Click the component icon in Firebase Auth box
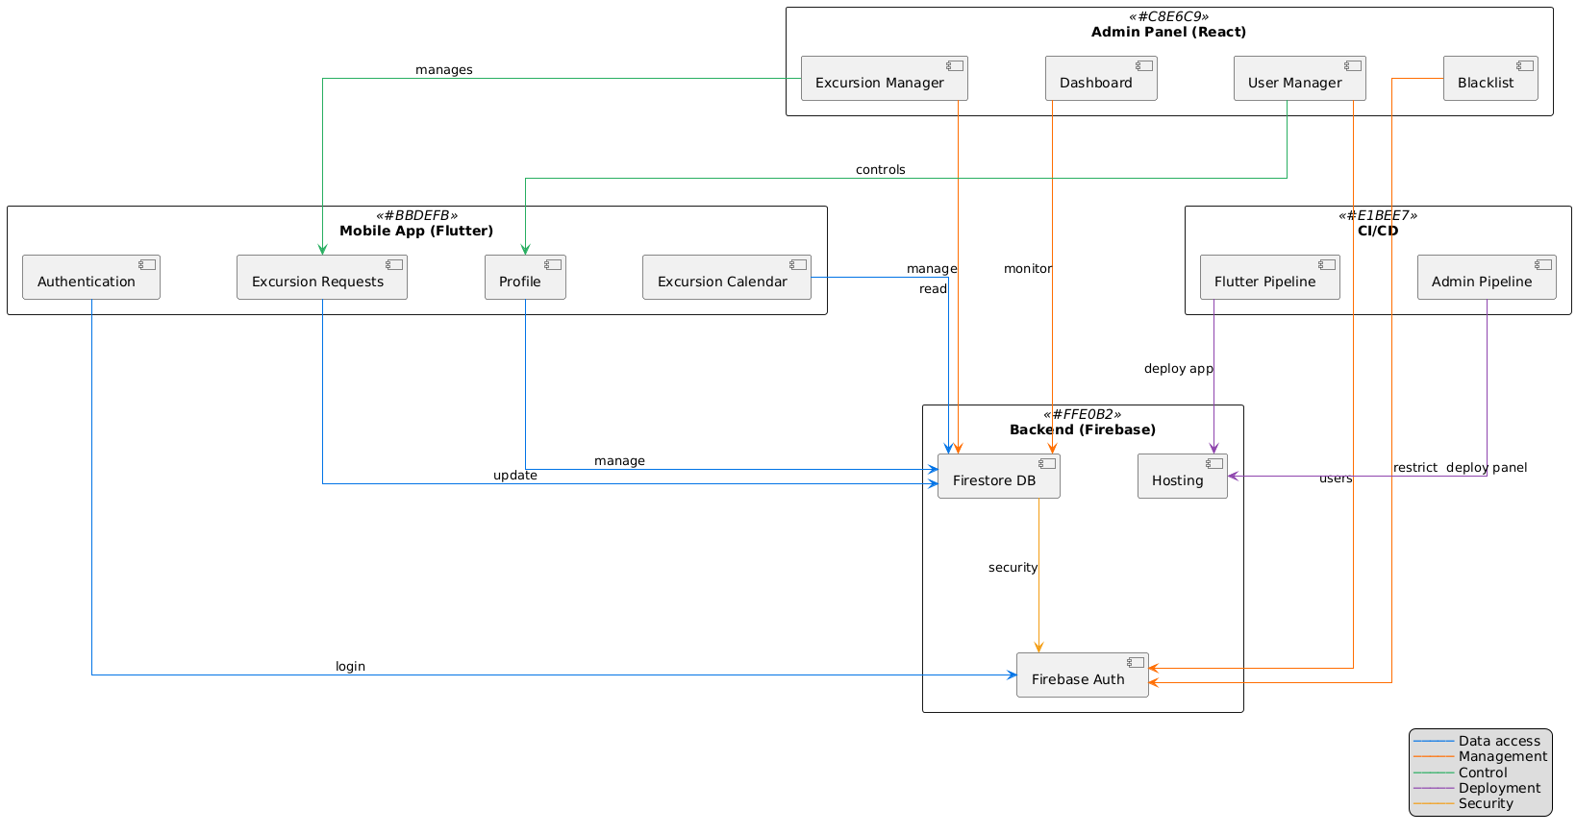This screenshot has width=1576, height=834. [1135, 663]
